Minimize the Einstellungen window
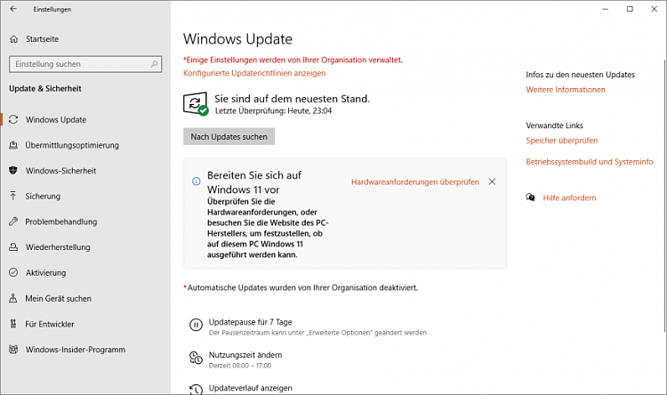The image size is (667, 395). tap(606, 9)
